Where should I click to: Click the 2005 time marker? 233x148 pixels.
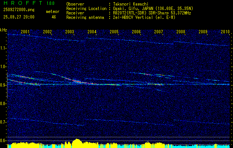(x=114, y=31)
